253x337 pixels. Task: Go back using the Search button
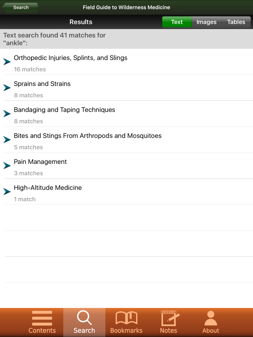click(x=20, y=7)
